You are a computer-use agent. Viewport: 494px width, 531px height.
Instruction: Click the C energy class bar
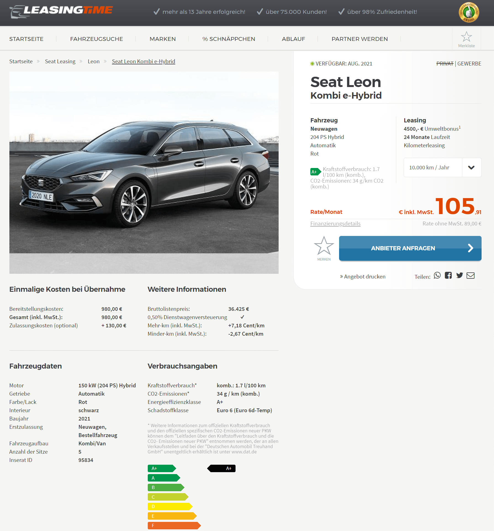pyautogui.click(x=168, y=497)
